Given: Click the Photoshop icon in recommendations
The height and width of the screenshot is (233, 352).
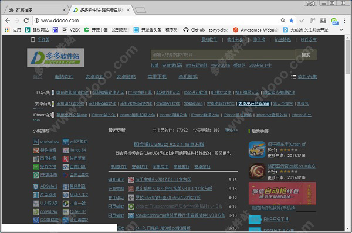Looking at the screenshot, I should (36, 142).
